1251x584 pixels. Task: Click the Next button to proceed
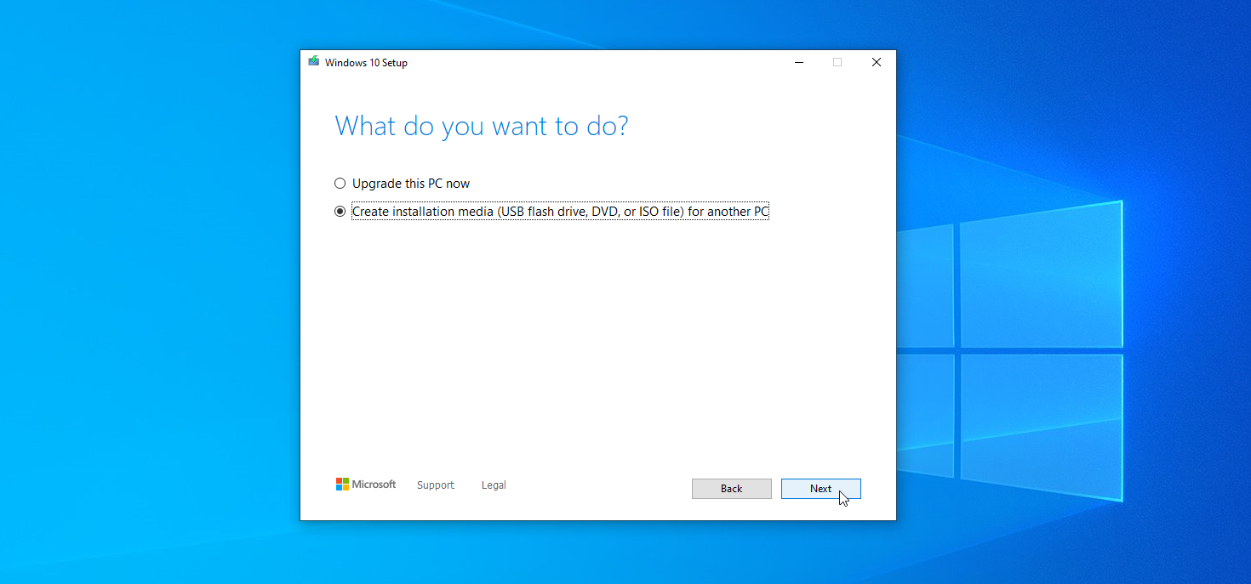pos(820,488)
